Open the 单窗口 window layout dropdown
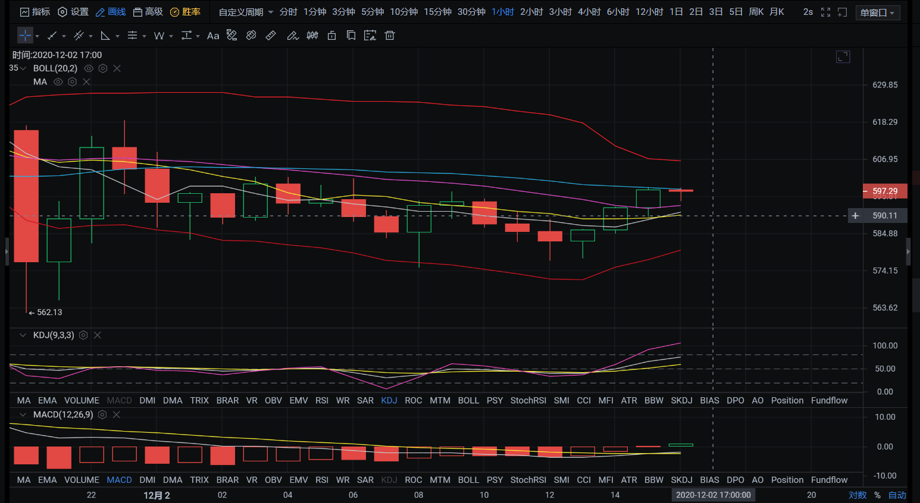This screenshot has width=920, height=503. (877, 12)
